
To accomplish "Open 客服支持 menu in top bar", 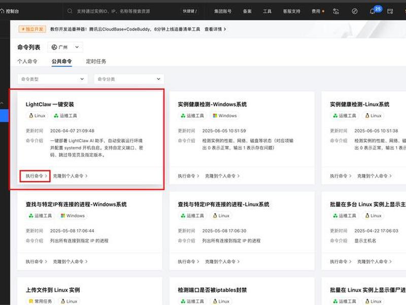I will (291, 11).
